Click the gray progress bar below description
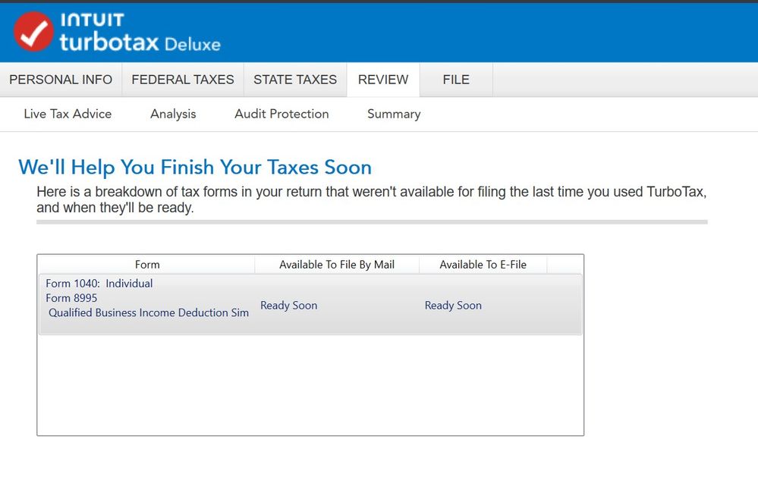758x502 pixels. point(372,222)
